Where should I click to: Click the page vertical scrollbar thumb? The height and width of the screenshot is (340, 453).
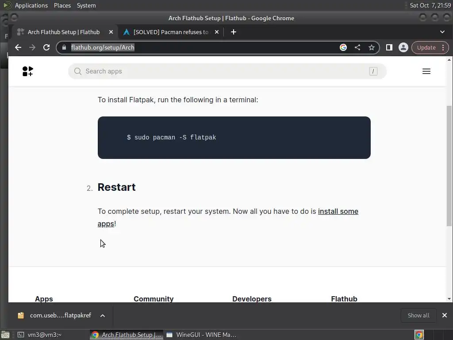[449, 166]
